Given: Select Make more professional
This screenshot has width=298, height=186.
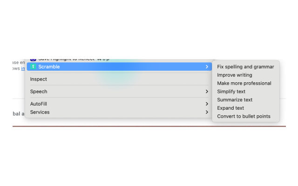Looking at the screenshot, I should click(244, 83).
